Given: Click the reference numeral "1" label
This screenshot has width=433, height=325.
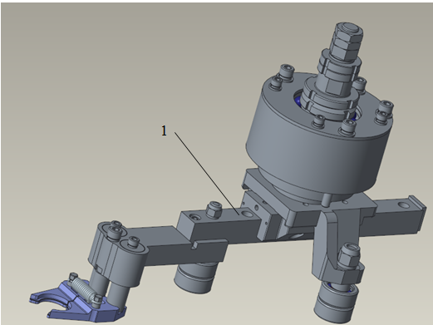Looking at the screenshot, I should pos(164,130).
